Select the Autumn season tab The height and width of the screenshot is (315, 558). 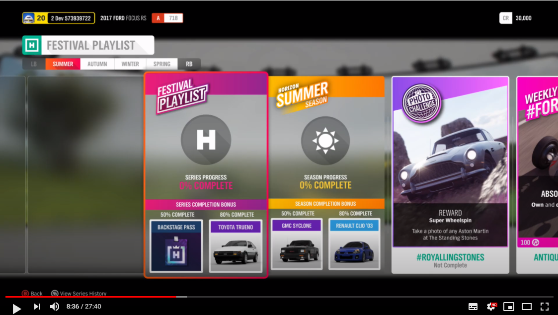[97, 64]
